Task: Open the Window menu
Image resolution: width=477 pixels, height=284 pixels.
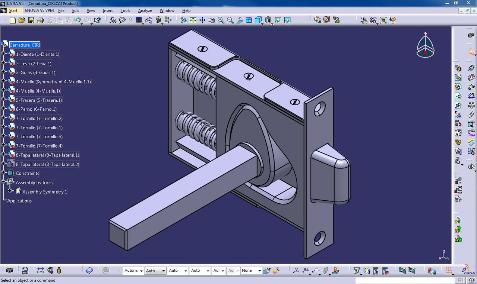Action: (x=167, y=10)
